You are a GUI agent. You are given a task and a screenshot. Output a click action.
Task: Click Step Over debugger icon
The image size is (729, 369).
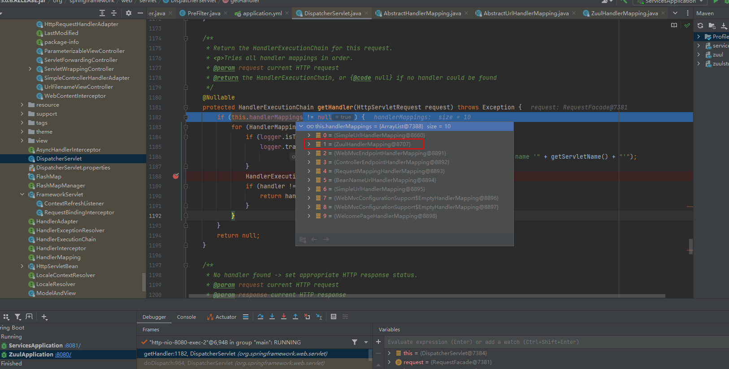click(x=260, y=317)
